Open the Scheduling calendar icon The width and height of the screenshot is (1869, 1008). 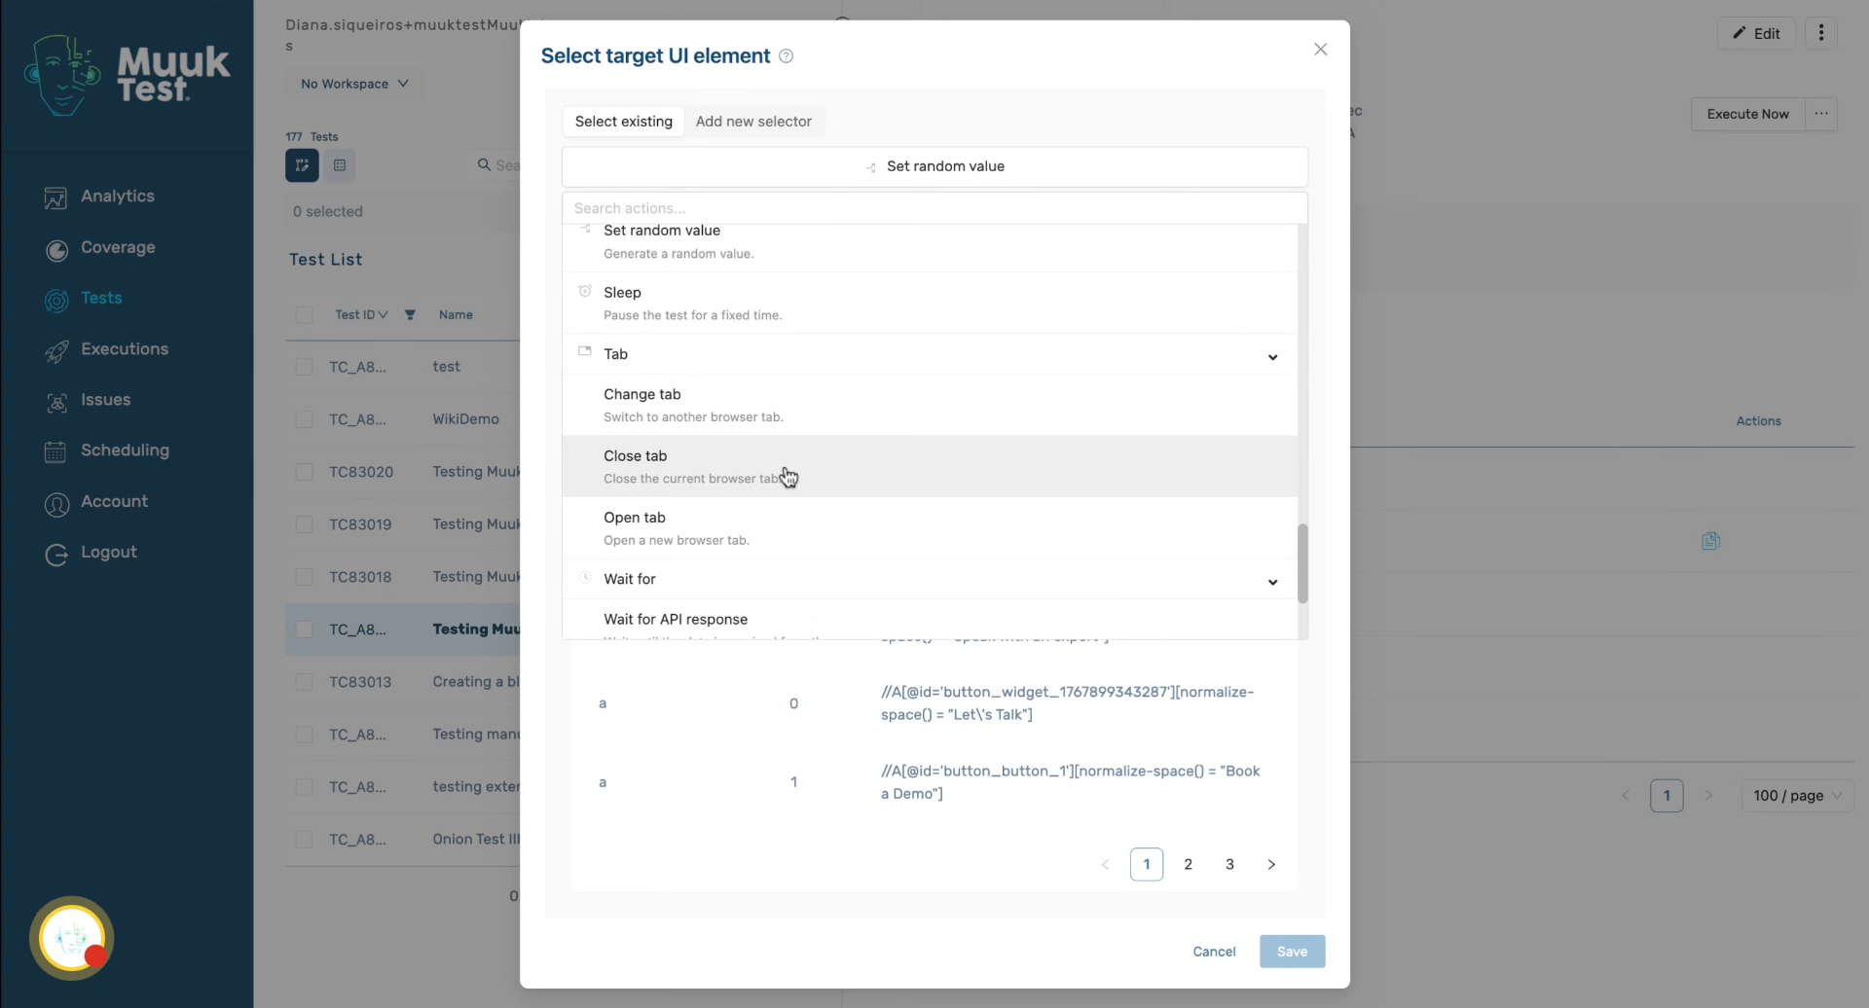click(x=55, y=451)
